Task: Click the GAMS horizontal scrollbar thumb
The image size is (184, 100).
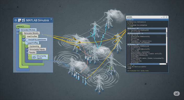Action: (145, 64)
